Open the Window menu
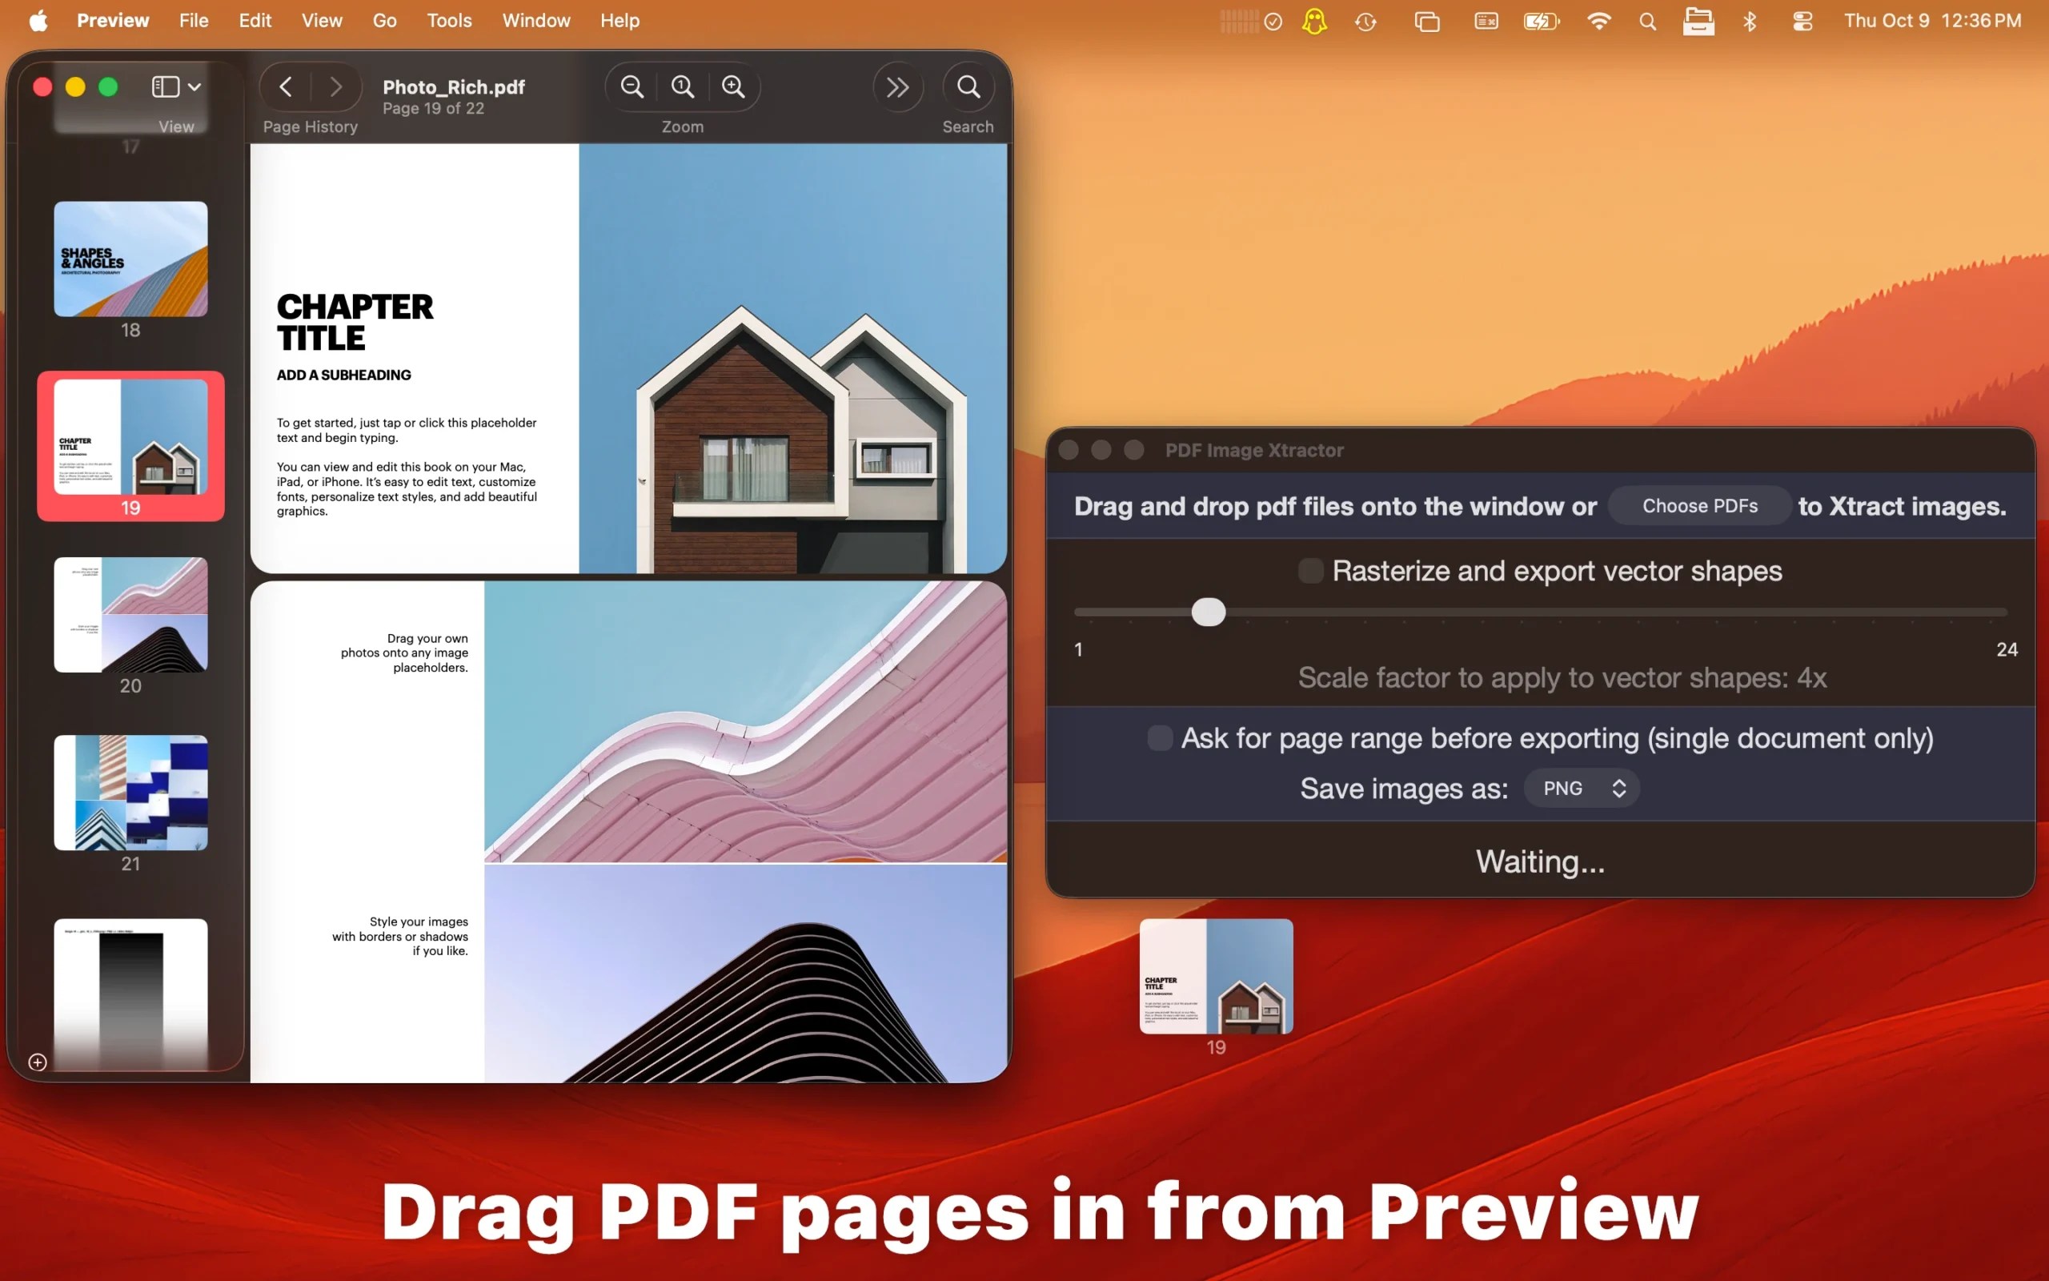Screen dimensions: 2049x1281 pos(536,20)
